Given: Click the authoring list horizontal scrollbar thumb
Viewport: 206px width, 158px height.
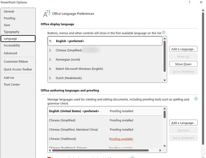Looking at the screenshot, I should tap(100, 150).
